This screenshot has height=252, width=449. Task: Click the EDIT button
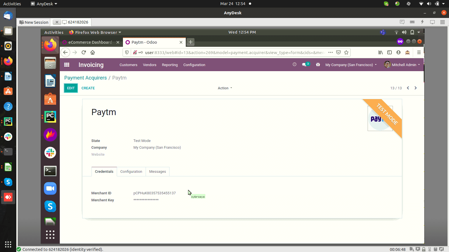[x=71, y=88]
